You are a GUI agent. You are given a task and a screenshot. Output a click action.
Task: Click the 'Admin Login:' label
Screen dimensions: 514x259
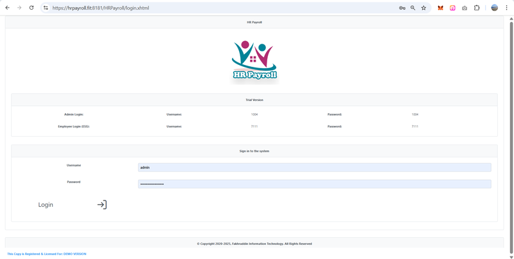click(x=74, y=114)
